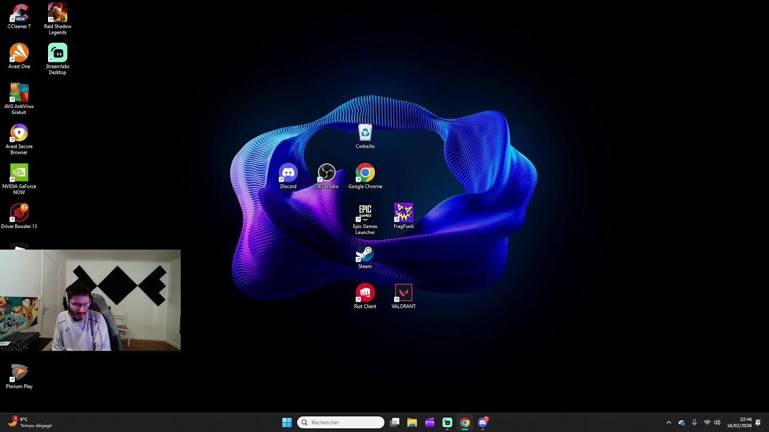Open the cloud sync tray icon
The width and height of the screenshot is (769, 432).
[x=681, y=422]
